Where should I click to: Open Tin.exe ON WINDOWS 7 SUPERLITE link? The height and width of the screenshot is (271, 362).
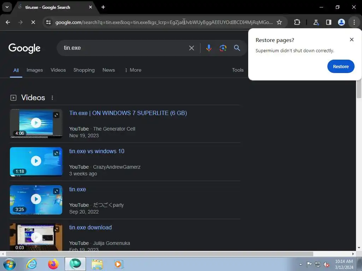pos(128,113)
